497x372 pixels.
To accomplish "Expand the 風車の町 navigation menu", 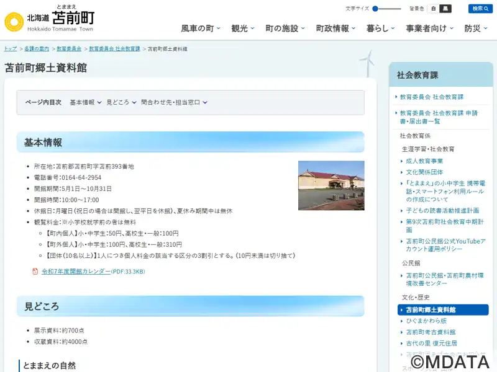I will (201, 29).
